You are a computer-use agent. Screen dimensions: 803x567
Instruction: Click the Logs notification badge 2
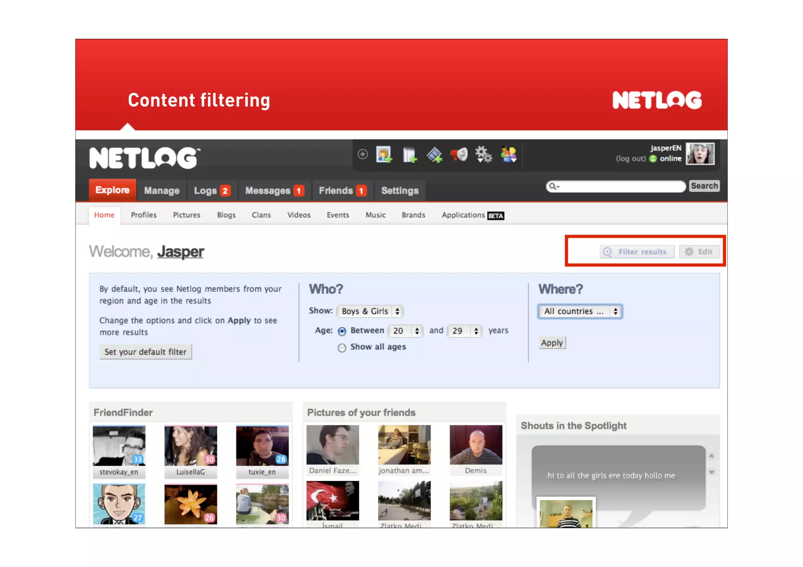click(x=225, y=191)
